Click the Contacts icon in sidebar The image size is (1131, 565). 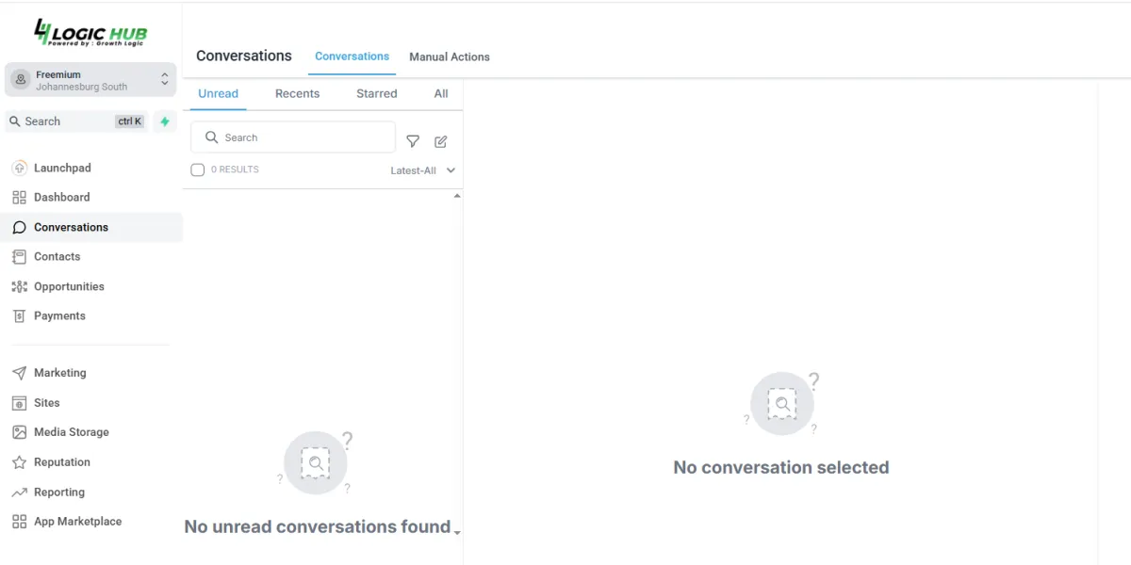[x=19, y=257]
